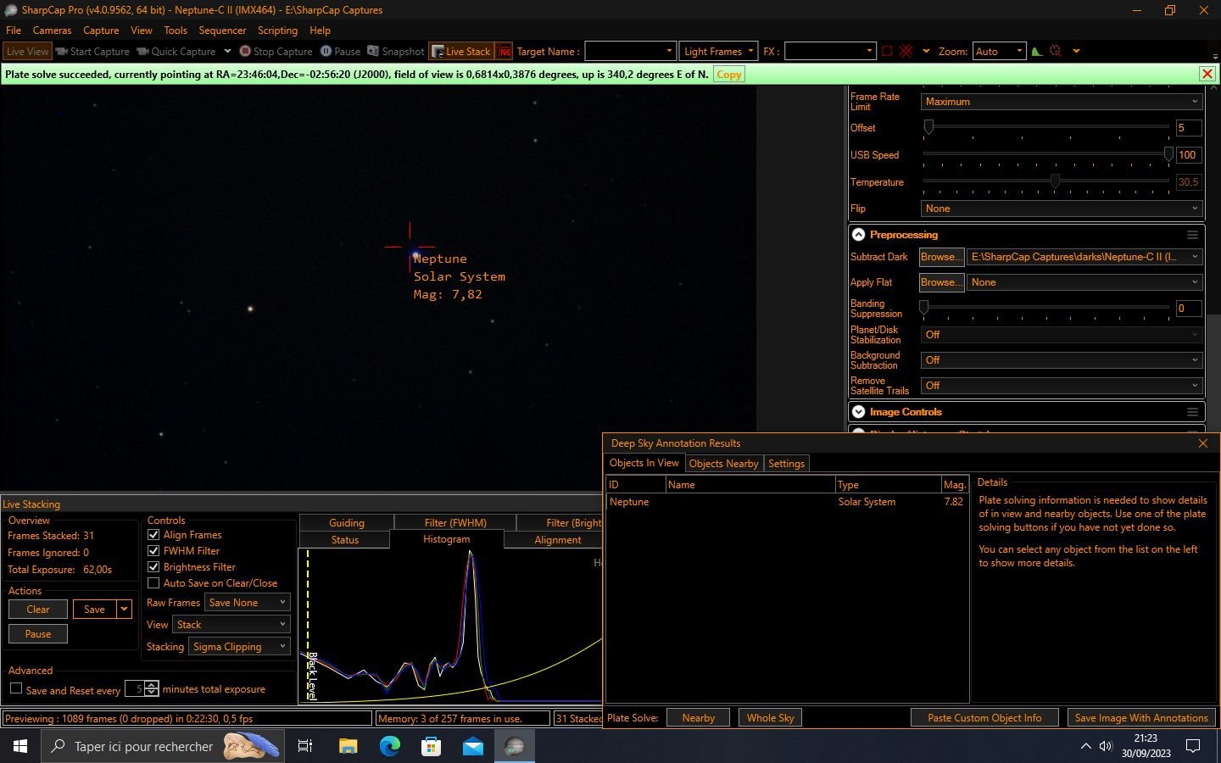
Task: Click the Banding Suppression slider
Action: [x=1046, y=309]
